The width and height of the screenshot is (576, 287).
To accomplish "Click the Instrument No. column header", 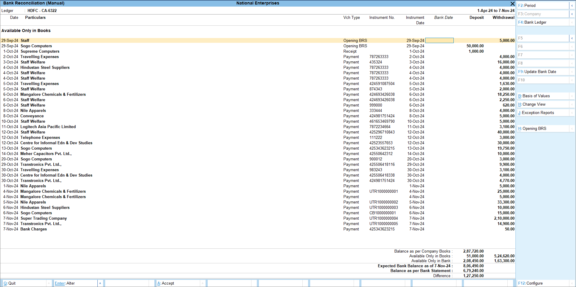I will [382, 17].
